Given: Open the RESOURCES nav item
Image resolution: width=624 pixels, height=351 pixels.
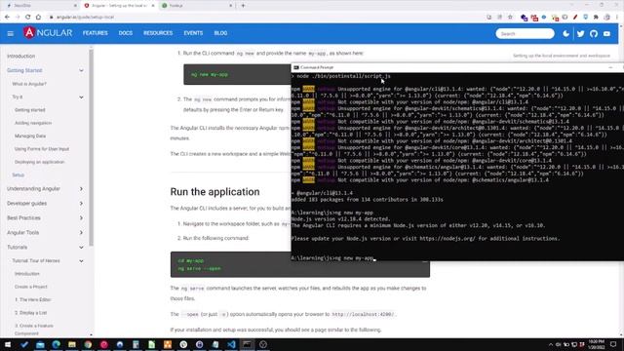Looking at the screenshot, I should coord(158,33).
